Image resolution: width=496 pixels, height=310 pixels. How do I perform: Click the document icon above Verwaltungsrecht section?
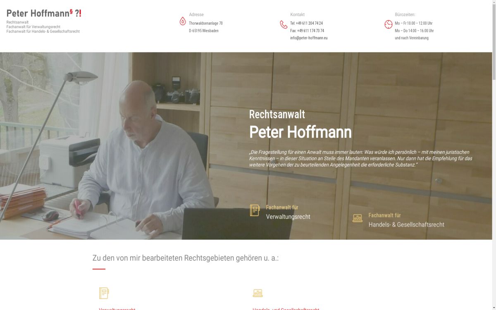click(104, 293)
